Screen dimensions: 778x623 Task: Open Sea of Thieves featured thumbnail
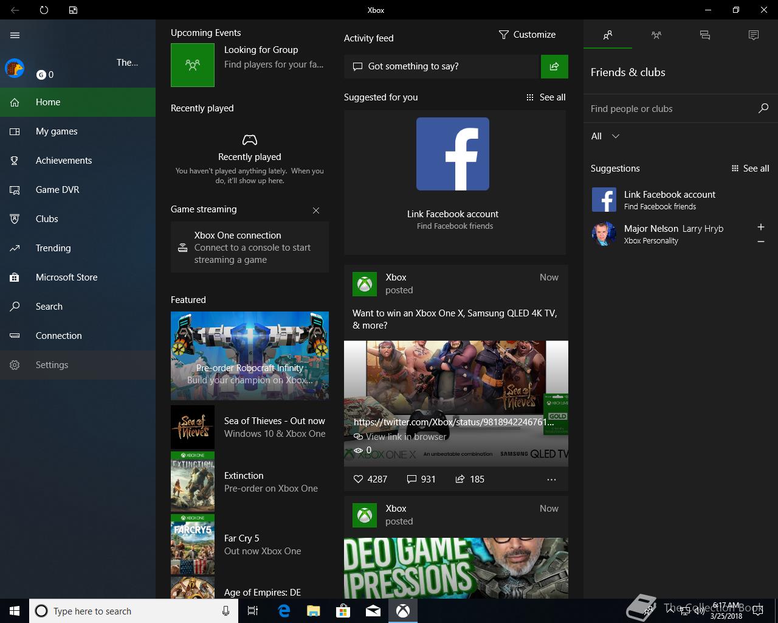(x=193, y=427)
